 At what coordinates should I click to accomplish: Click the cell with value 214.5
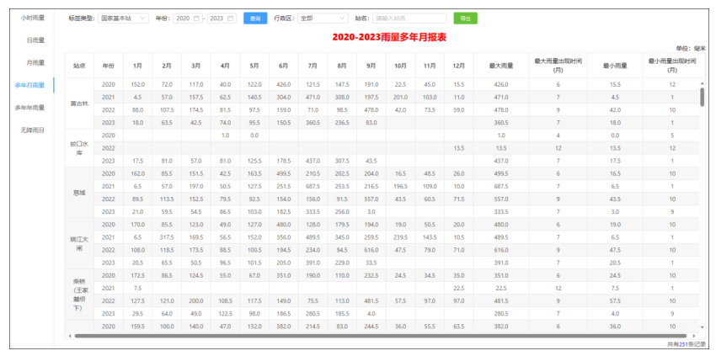pos(313,327)
